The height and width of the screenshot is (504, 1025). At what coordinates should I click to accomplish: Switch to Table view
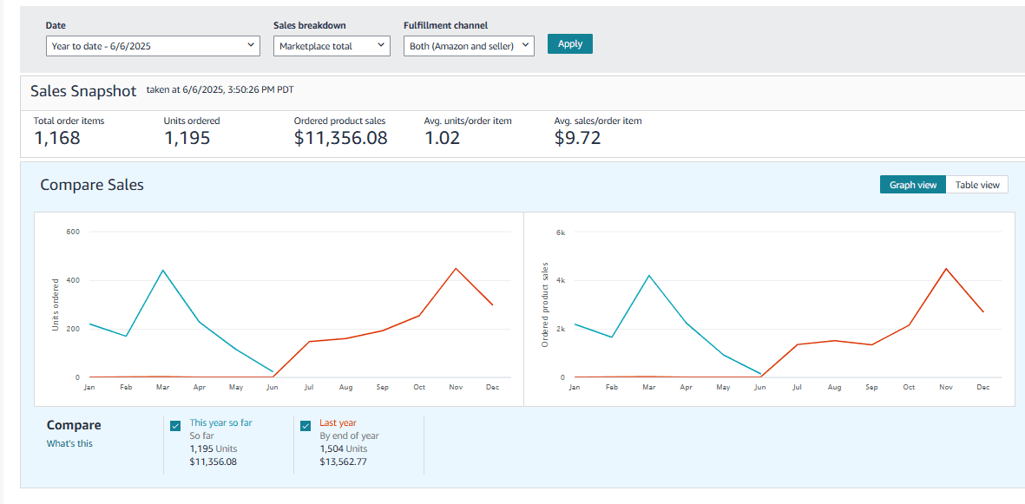click(977, 185)
